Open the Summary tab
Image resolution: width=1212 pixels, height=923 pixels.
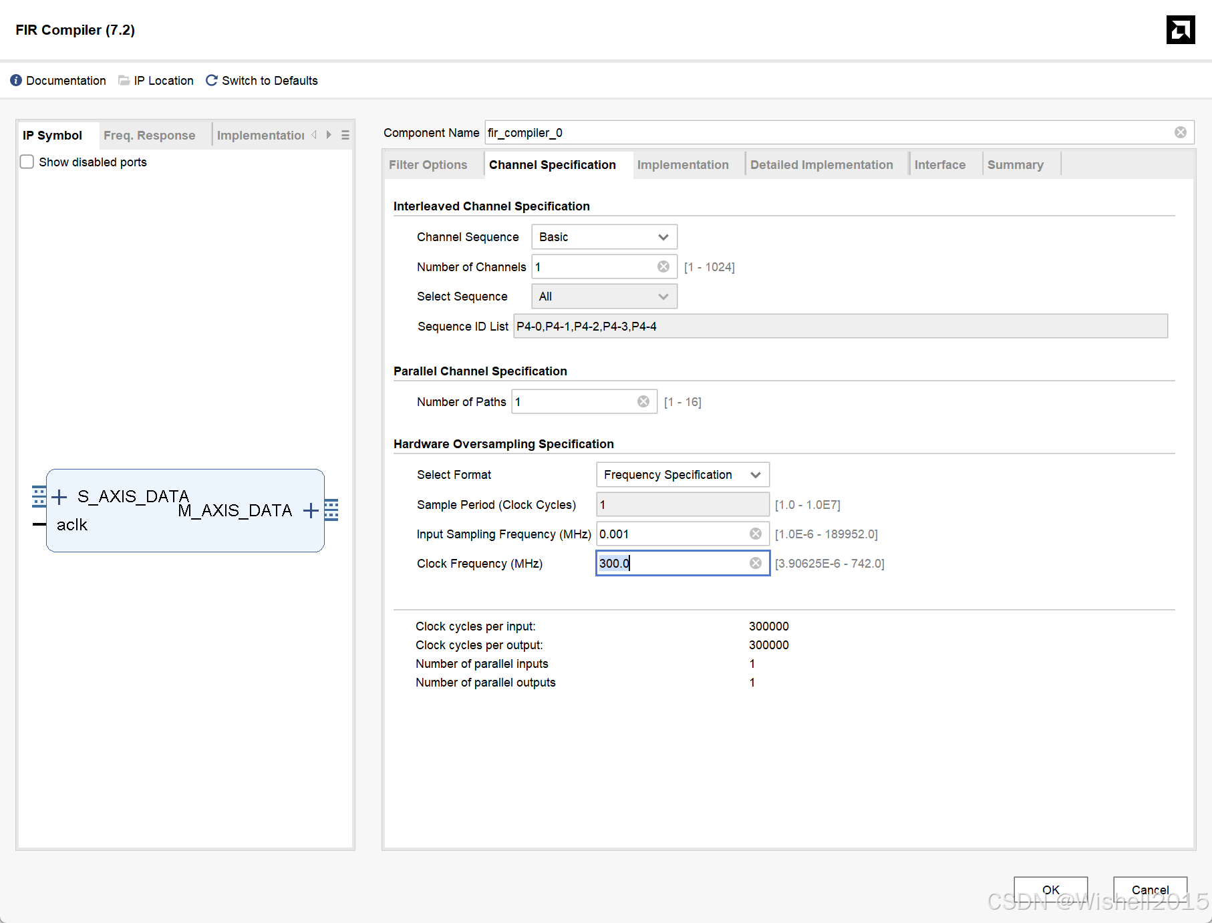1016,165
